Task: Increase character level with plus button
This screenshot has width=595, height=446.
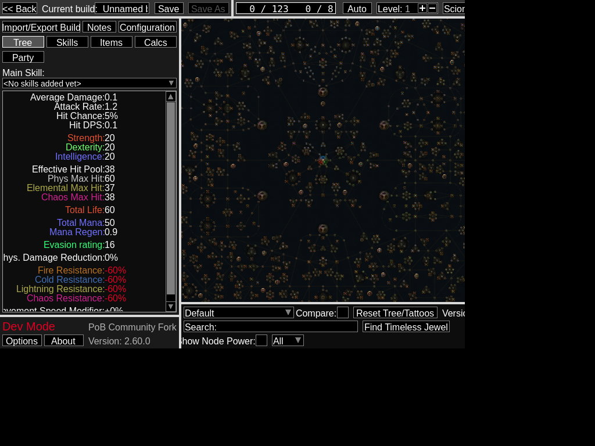Action: pos(422,8)
